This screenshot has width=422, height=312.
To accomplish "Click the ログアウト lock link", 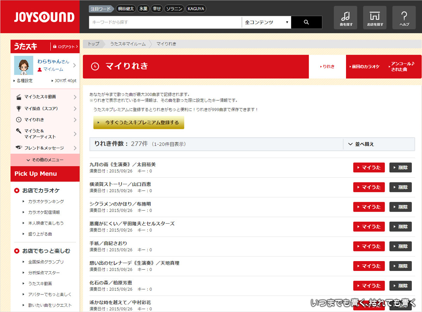I will pyautogui.click(x=65, y=47).
